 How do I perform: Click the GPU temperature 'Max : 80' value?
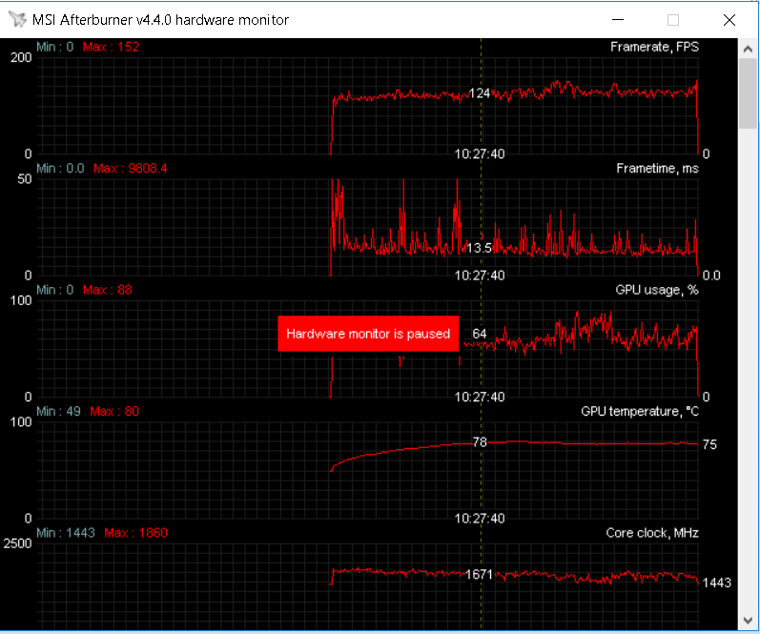[x=114, y=412]
